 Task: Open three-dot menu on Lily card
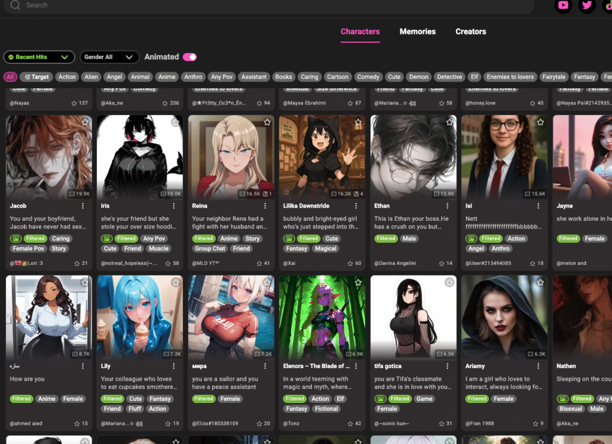tap(174, 366)
